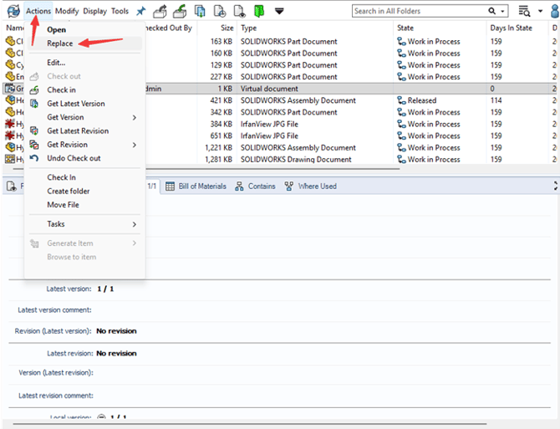Open the search options dropdown arrow
Screen dimensions: 560x429
tap(502, 12)
